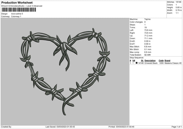Screen dimensions: 183x129
Task: Click the barcode under Wilcom EmbroideryStudio
Action: tap(19, 10)
